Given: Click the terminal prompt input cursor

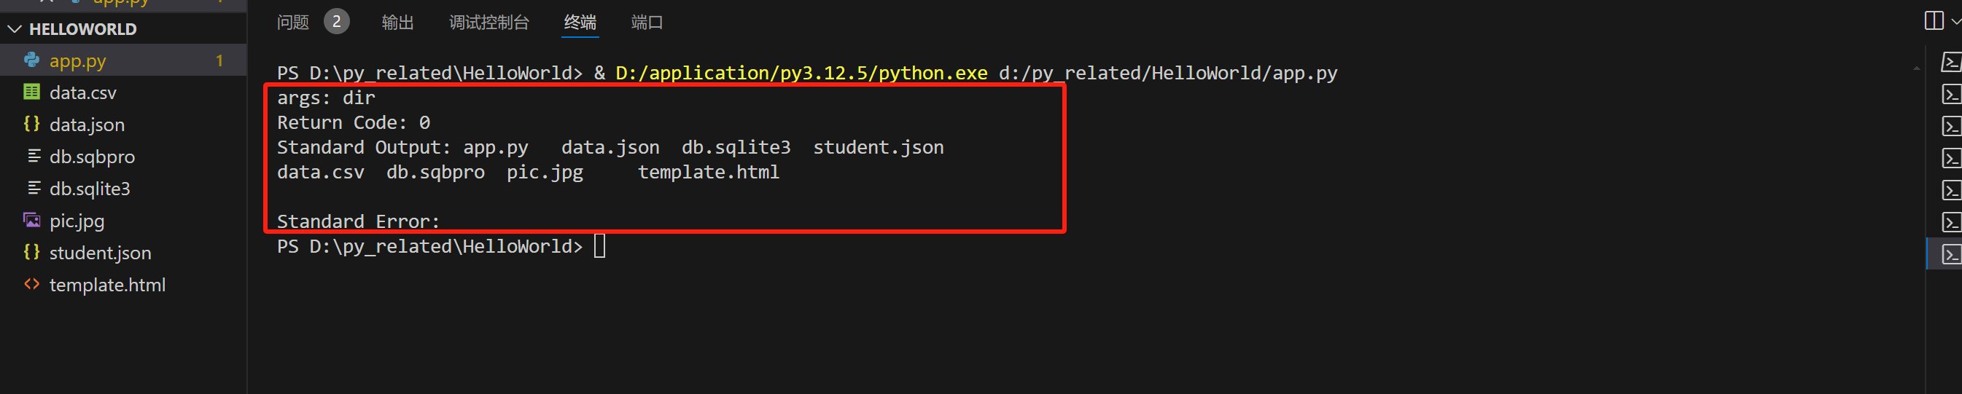Looking at the screenshot, I should pos(599,246).
